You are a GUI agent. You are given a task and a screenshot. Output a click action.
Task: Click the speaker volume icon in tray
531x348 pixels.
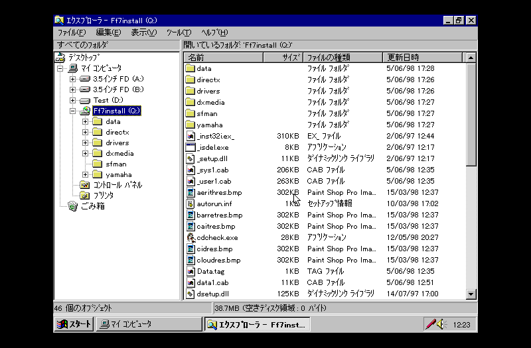[x=441, y=324]
